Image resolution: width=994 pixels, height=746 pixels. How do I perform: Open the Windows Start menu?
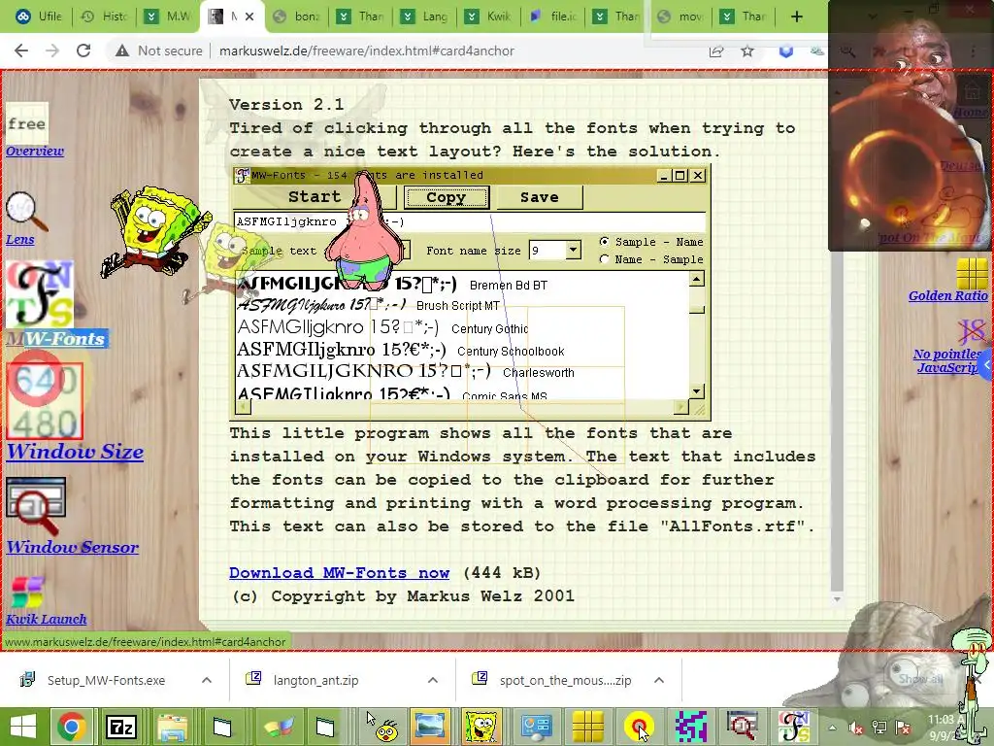[x=23, y=727]
